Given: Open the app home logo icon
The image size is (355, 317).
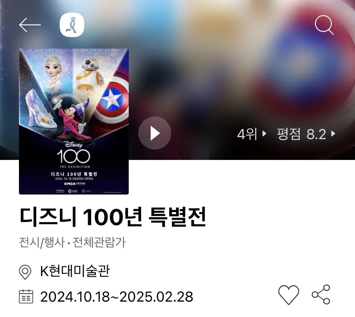Looking at the screenshot, I should 72,25.
